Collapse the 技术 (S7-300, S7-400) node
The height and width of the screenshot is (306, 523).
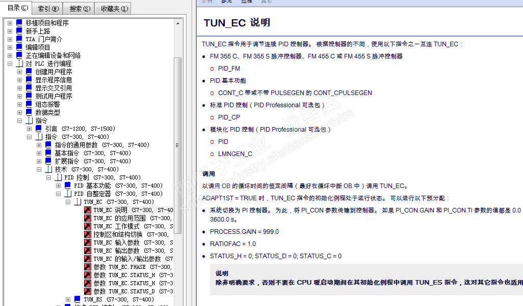pyautogui.click(x=39, y=169)
